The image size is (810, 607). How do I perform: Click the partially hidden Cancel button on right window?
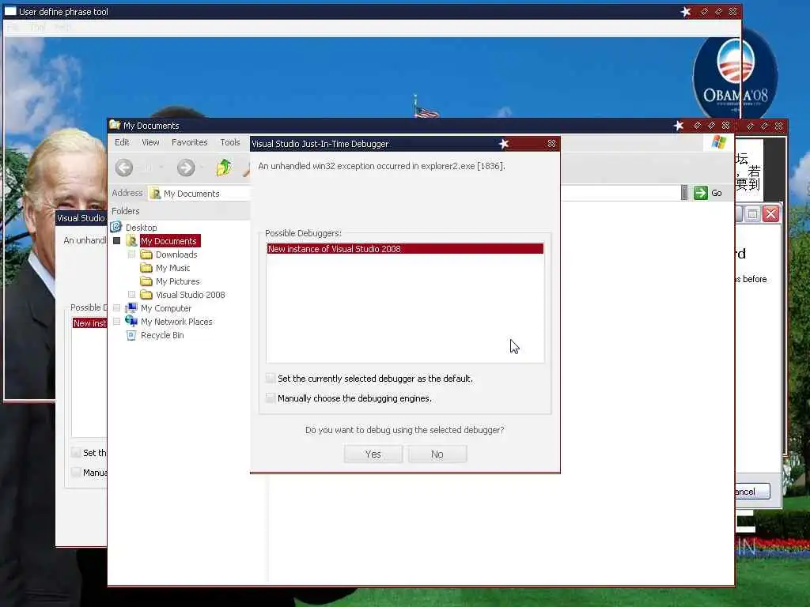click(x=752, y=492)
